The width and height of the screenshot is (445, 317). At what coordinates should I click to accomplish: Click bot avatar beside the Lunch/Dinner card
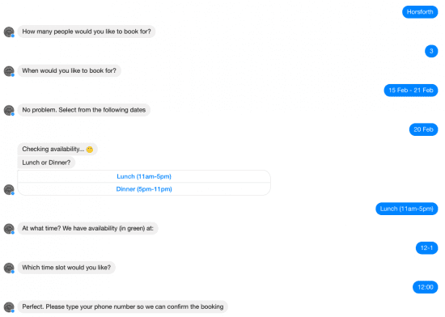point(9,190)
